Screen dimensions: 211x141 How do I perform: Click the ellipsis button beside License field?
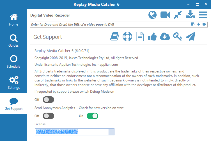tap(111, 132)
